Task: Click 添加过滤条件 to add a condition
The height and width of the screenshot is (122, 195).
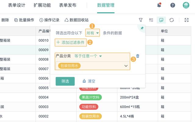Action: (x=71, y=43)
